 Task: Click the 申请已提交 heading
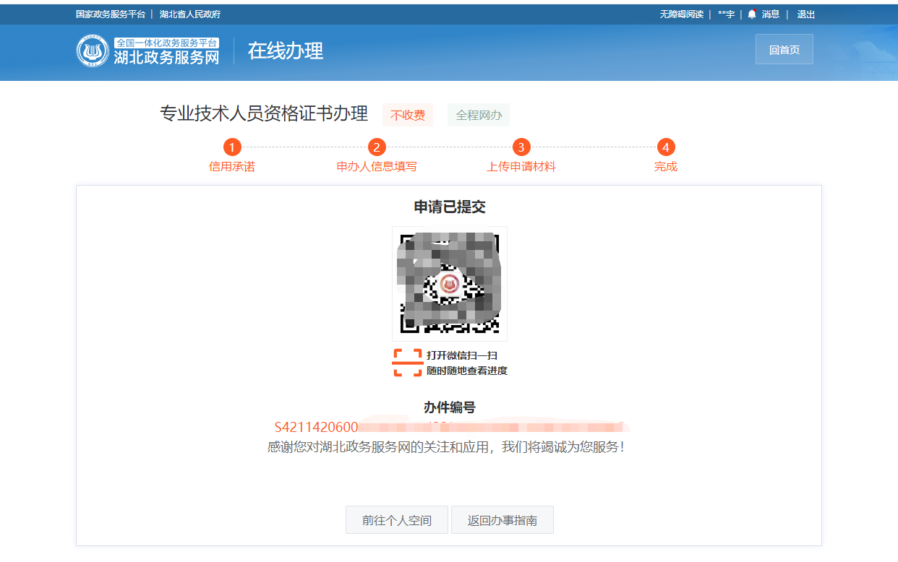pyautogui.click(x=450, y=207)
